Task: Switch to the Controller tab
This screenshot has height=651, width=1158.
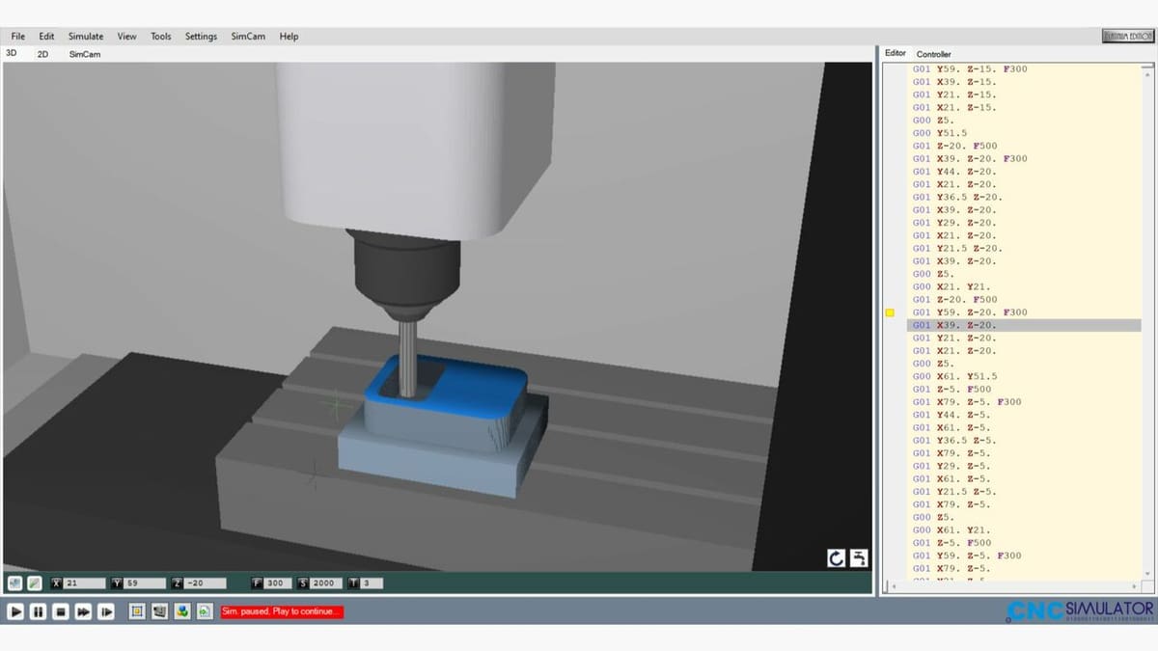Action: point(933,54)
